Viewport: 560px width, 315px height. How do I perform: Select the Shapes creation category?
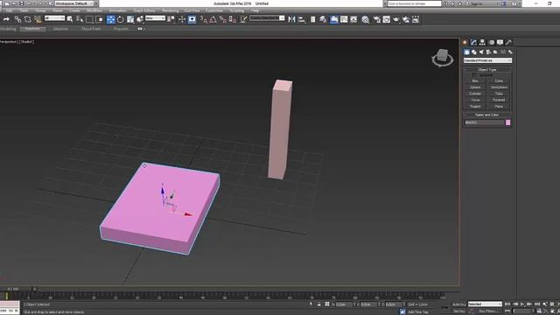[x=474, y=52]
